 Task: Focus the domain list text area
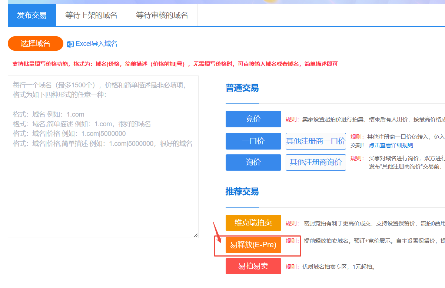pyautogui.click(x=103, y=178)
